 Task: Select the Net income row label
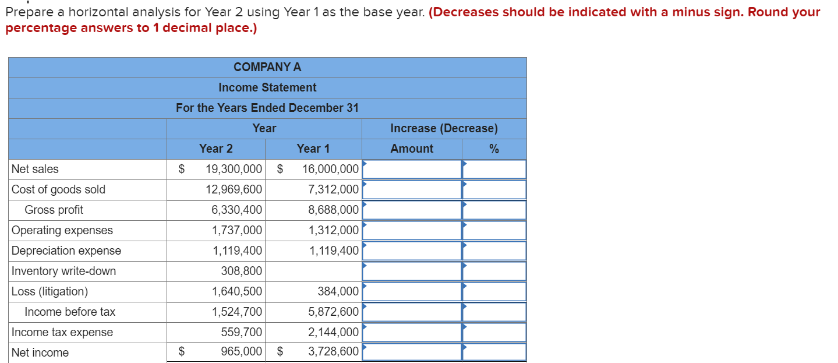(x=40, y=353)
